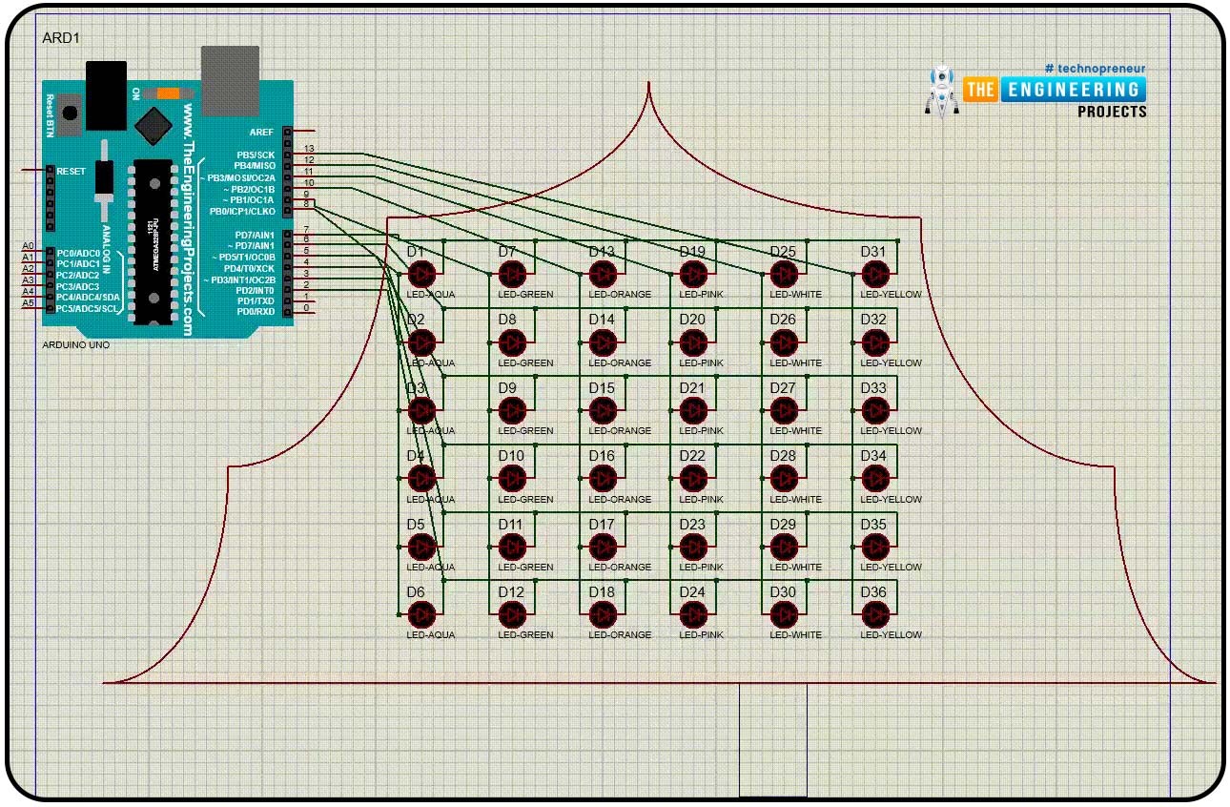The height and width of the screenshot is (807, 1230).
Task: Click the D27 LED-WHITE component
Action: 784,411
